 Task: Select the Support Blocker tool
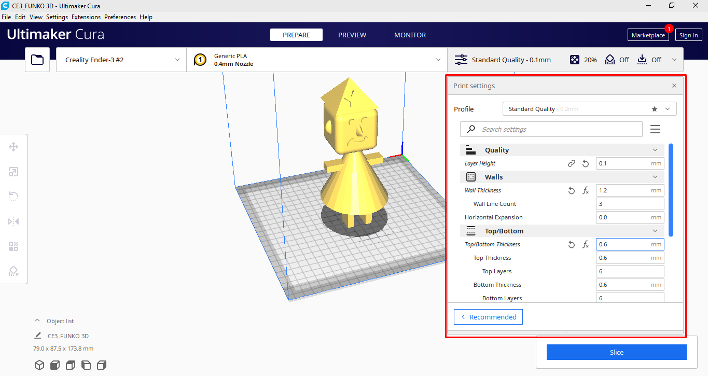(13, 271)
